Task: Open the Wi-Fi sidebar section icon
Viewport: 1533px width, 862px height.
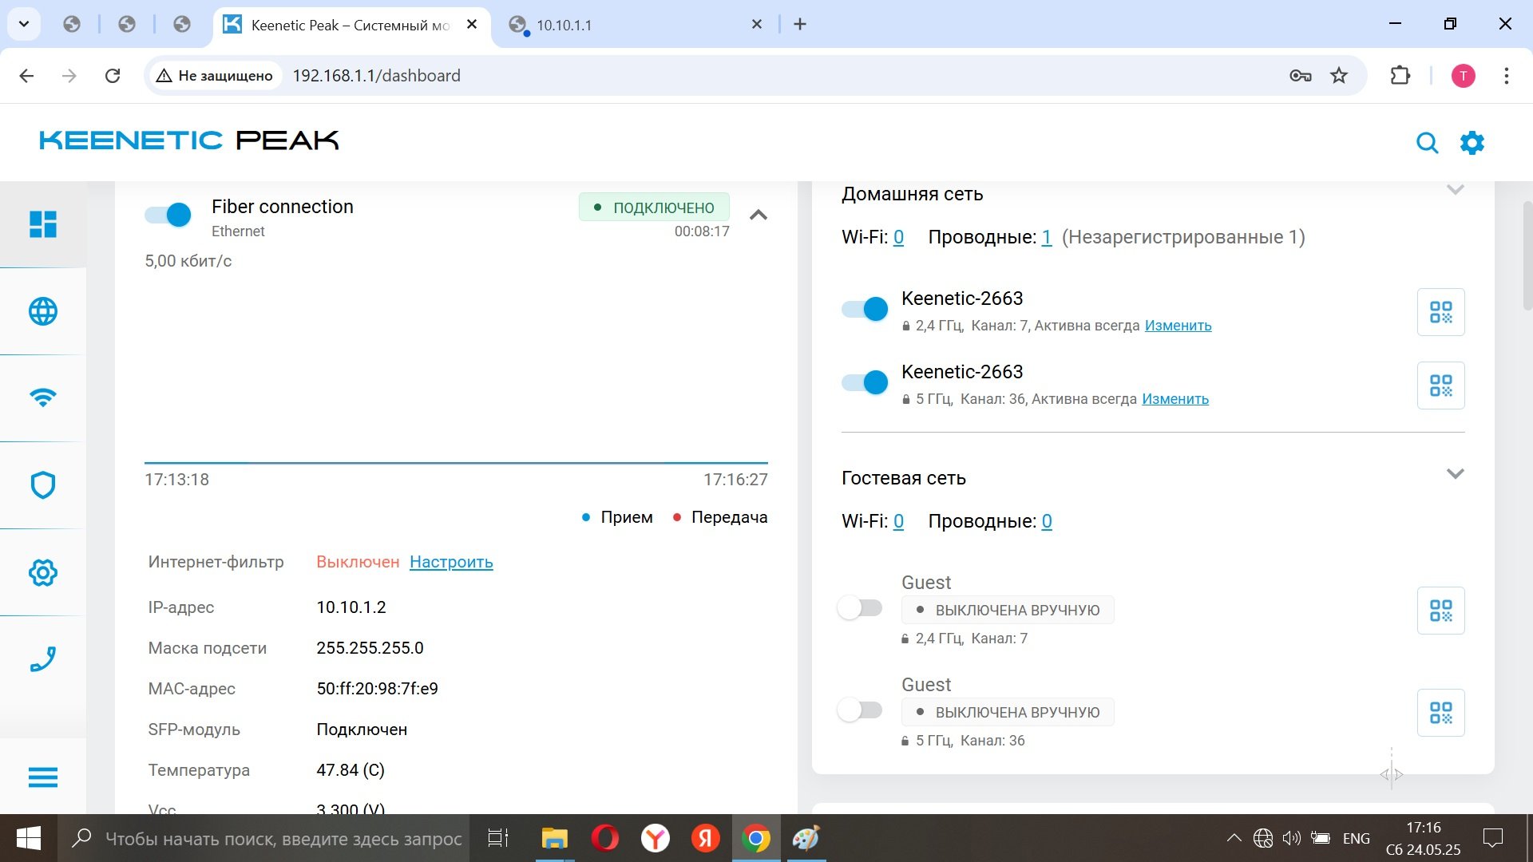Action: click(43, 397)
